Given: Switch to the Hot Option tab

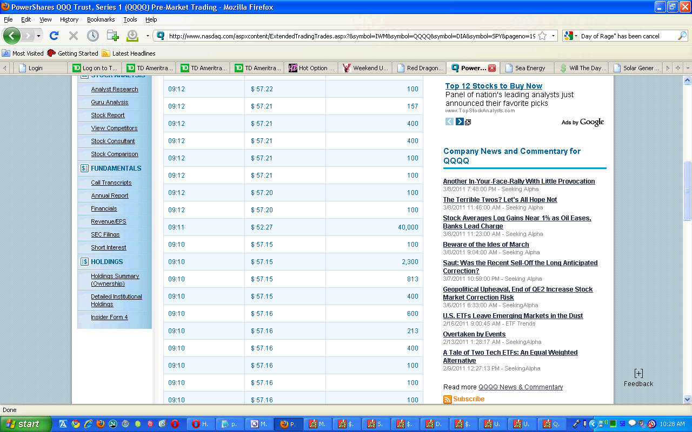Looking at the screenshot, I should coord(311,68).
